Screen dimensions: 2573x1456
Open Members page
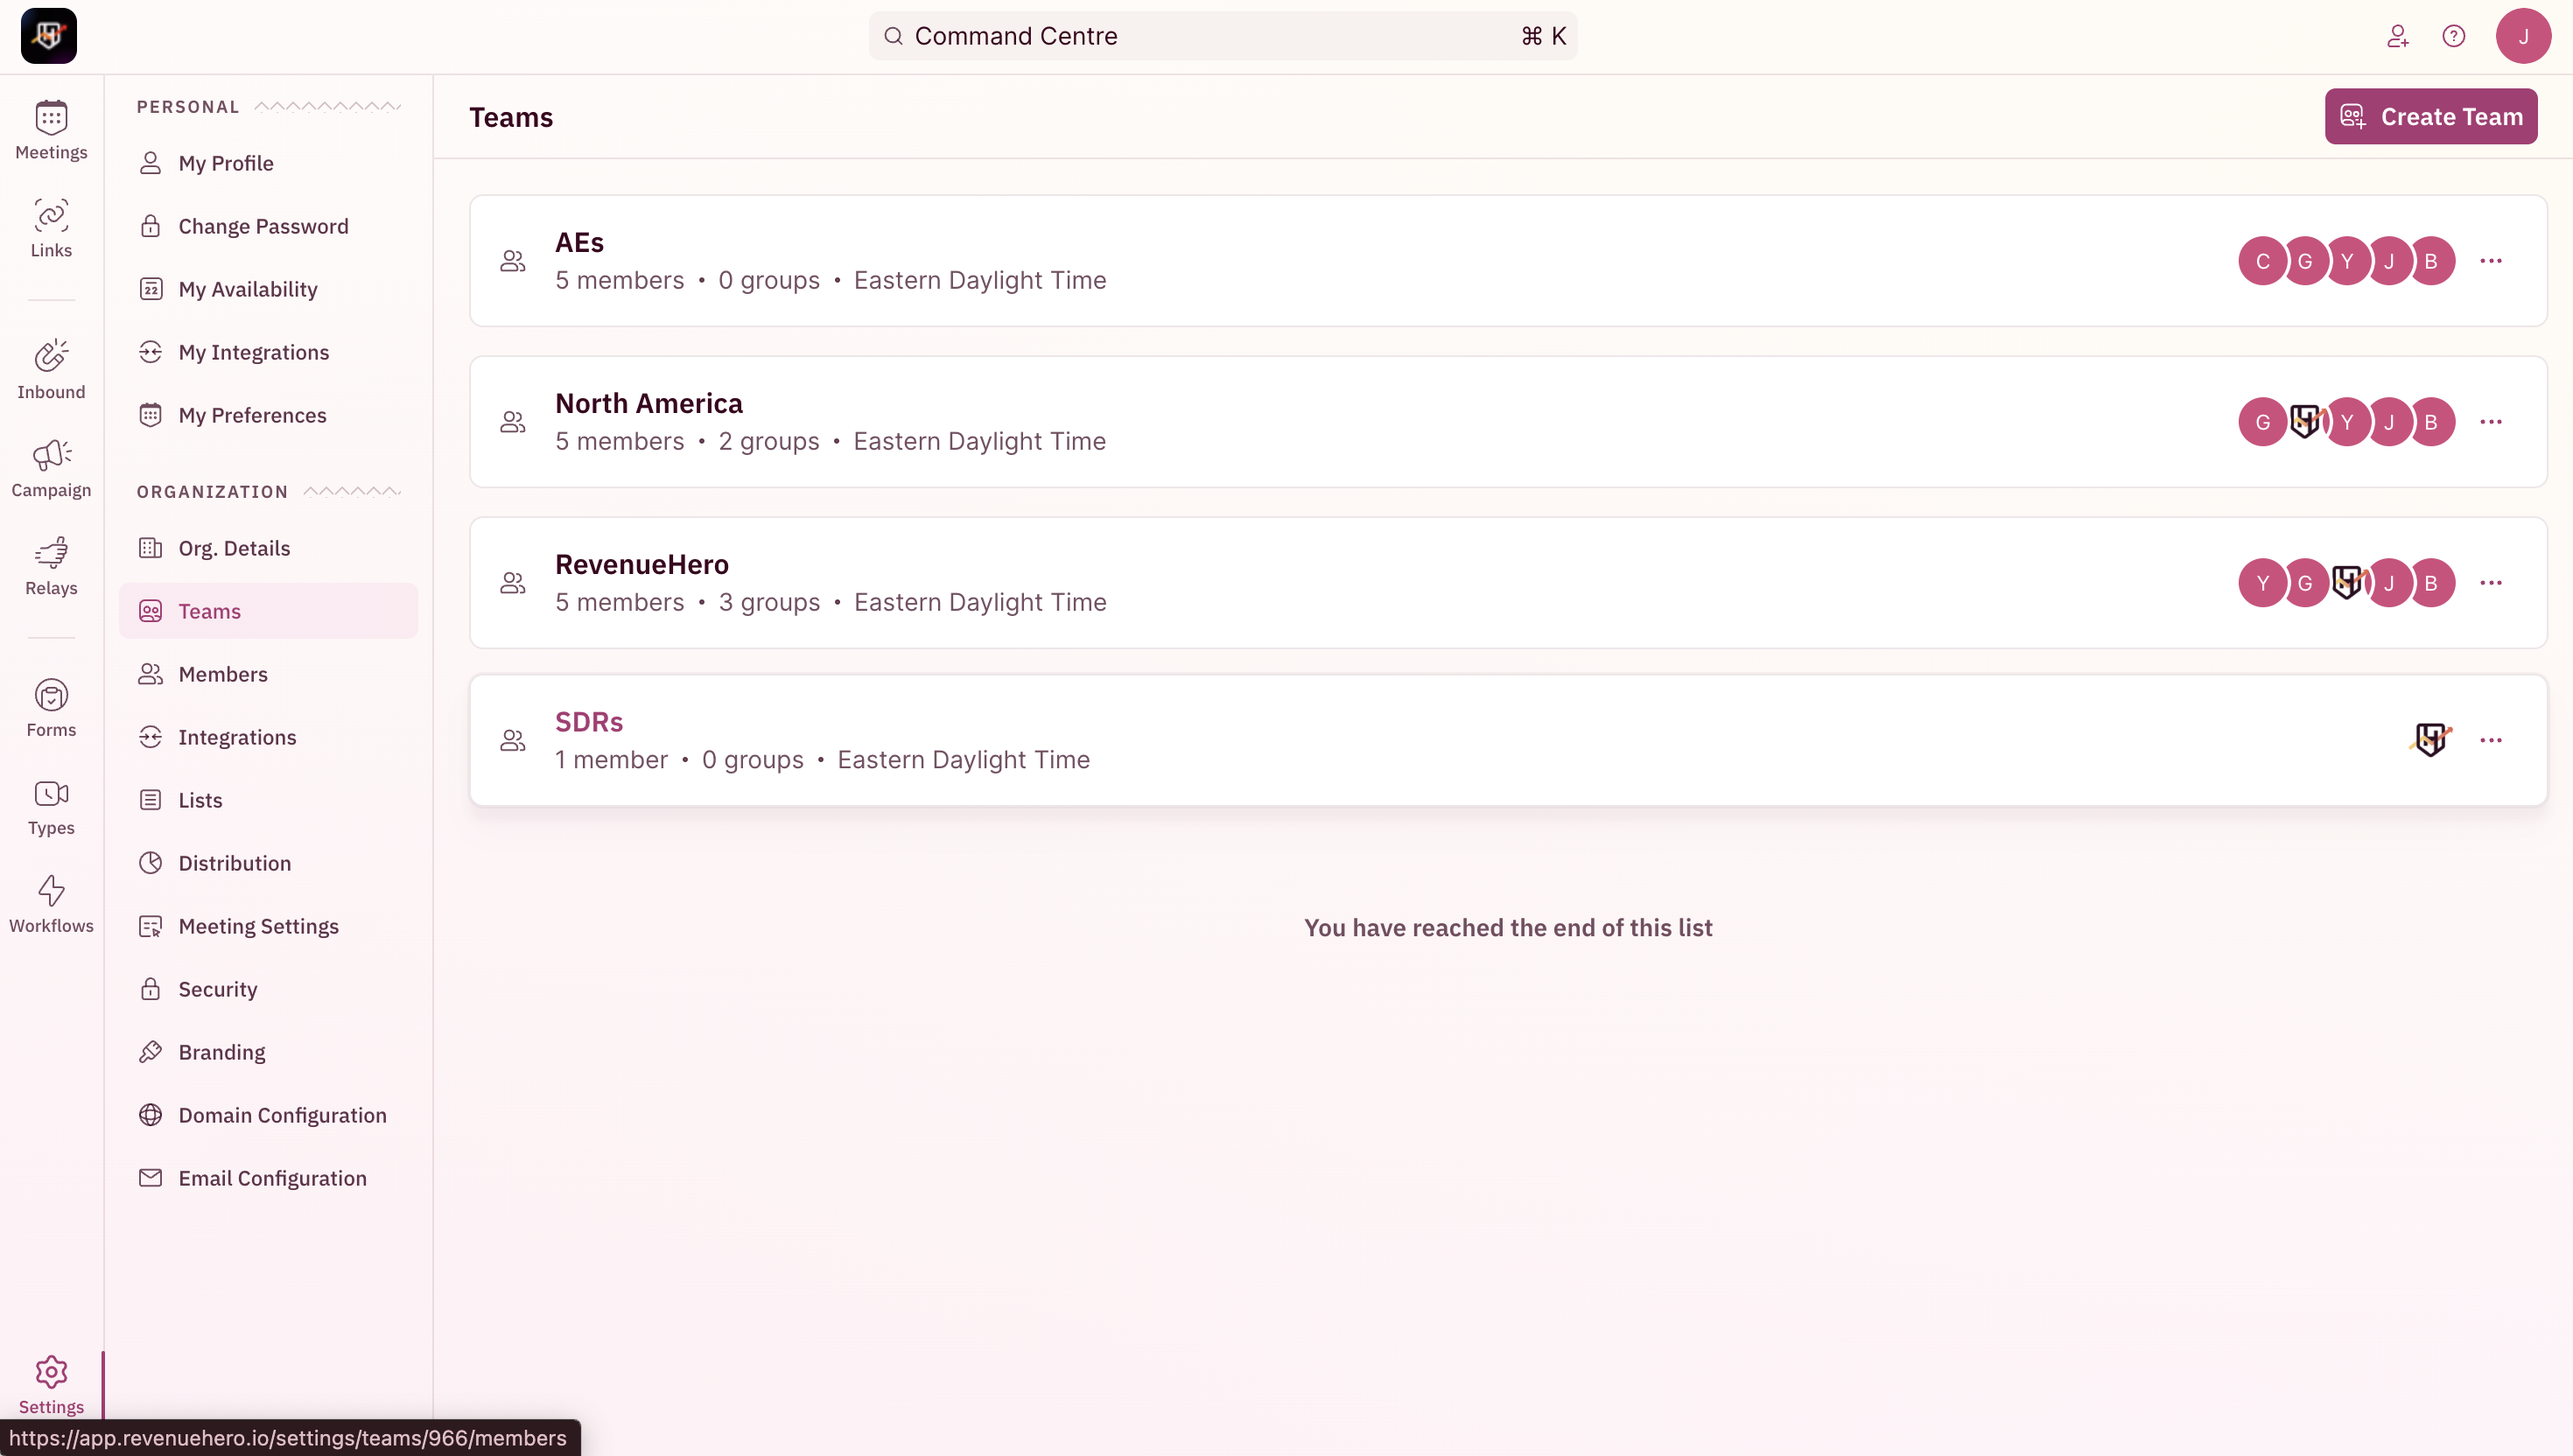(268, 674)
